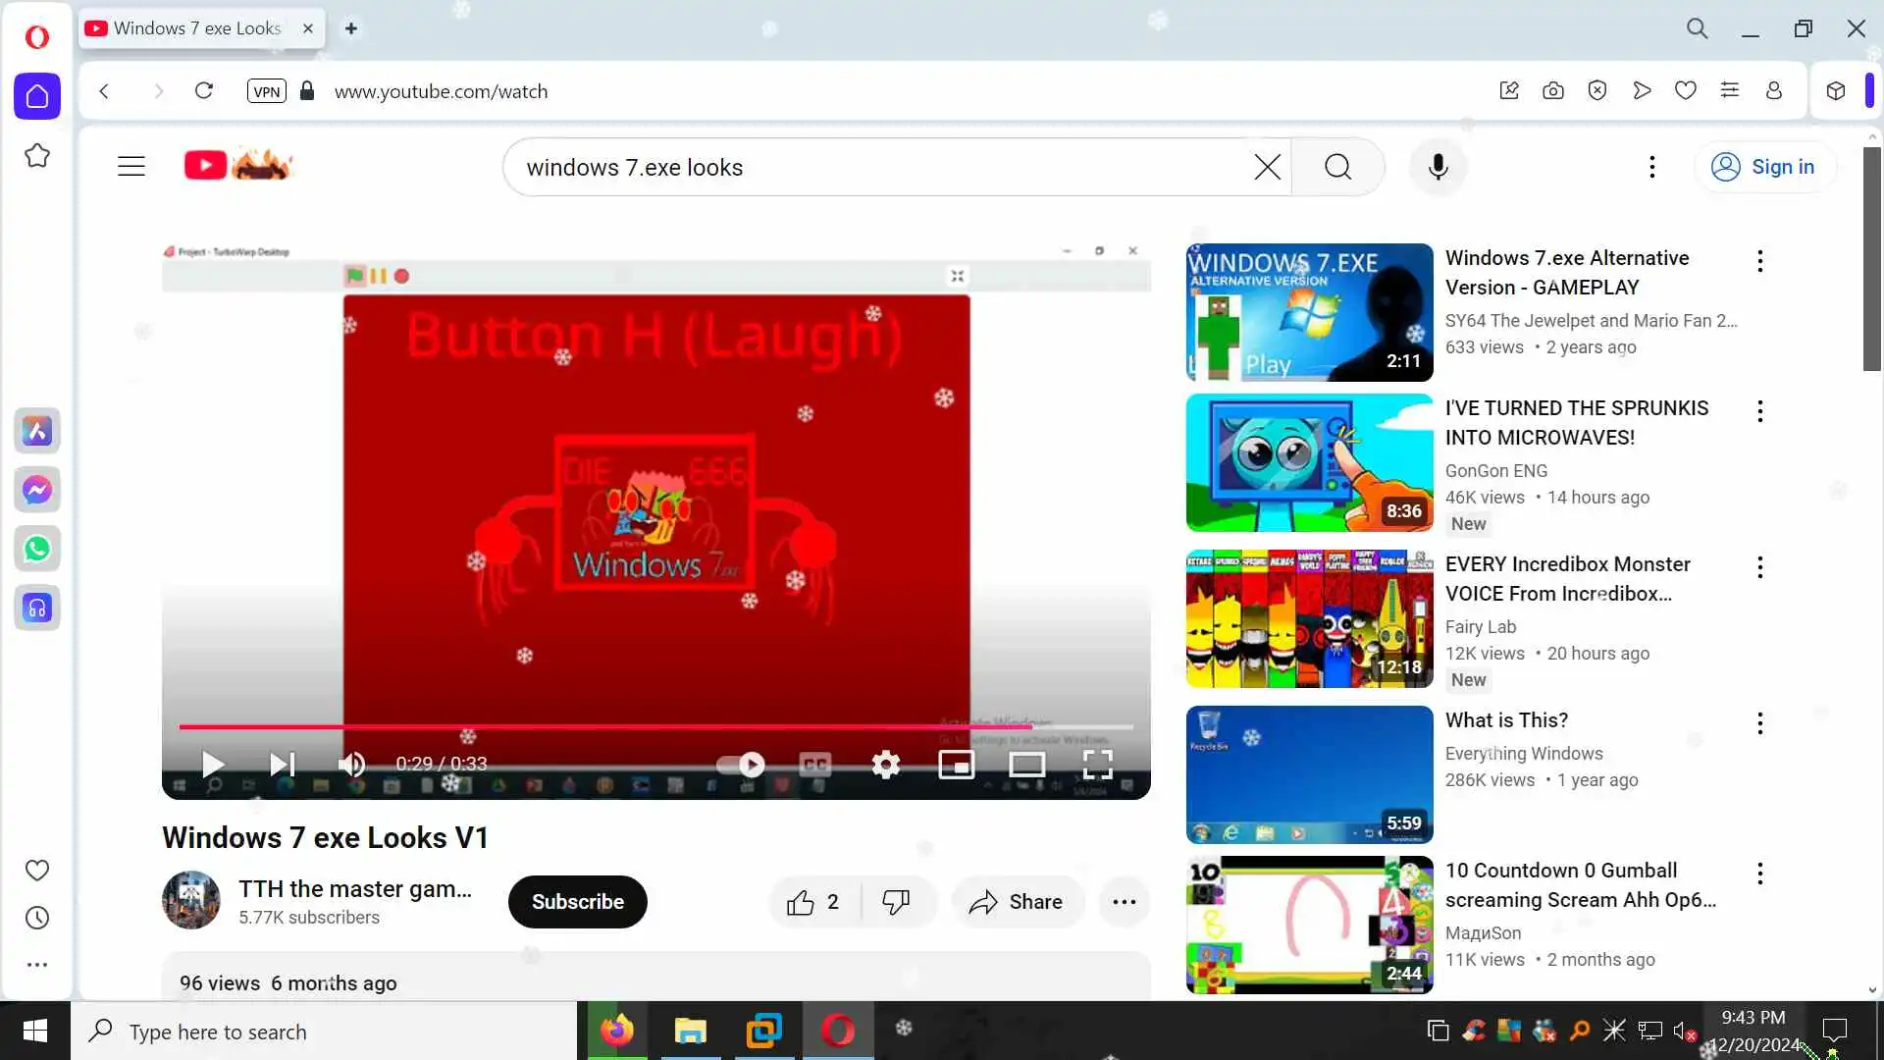The width and height of the screenshot is (1884, 1060).
Task: Toggle the autoplay switch in the player
Action: [742, 764]
